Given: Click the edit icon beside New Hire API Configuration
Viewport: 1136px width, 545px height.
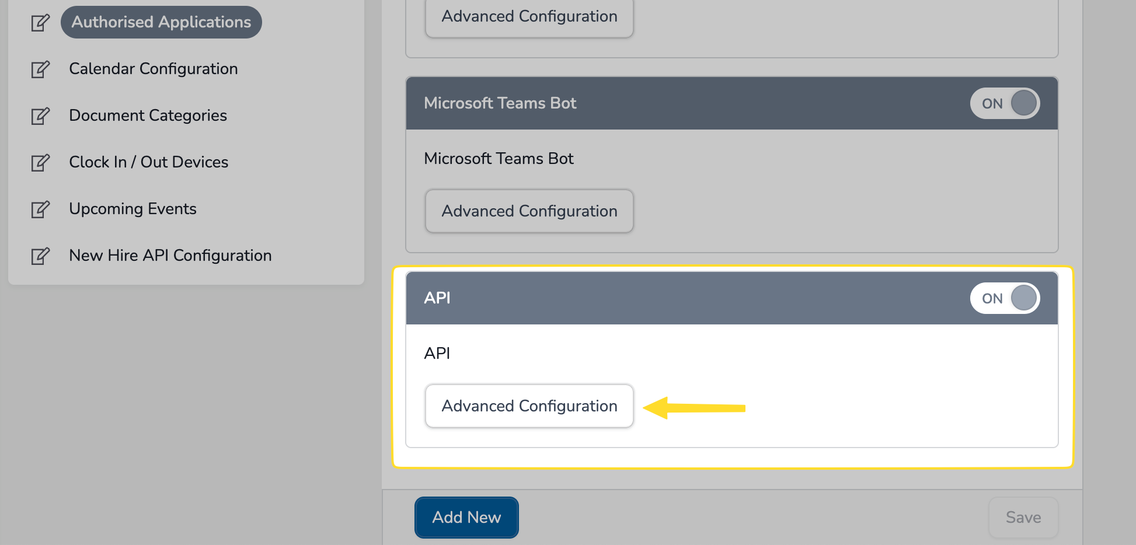Looking at the screenshot, I should pos(40,256).
